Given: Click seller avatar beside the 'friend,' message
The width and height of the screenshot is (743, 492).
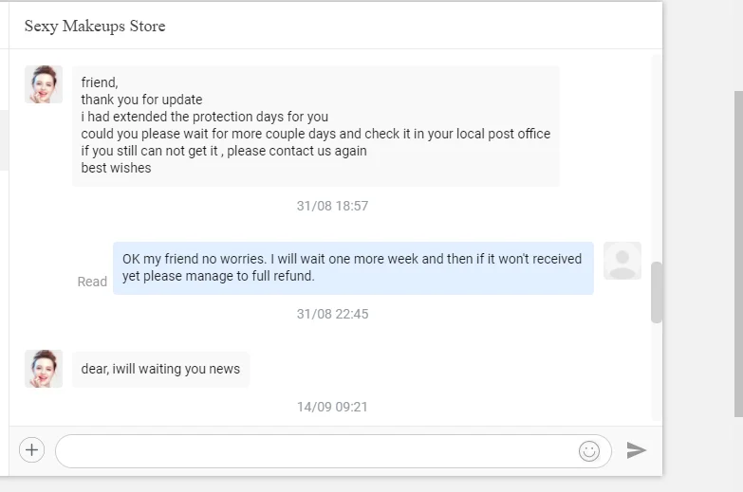Looking at the screenshot, I should [x=44, y=84].
